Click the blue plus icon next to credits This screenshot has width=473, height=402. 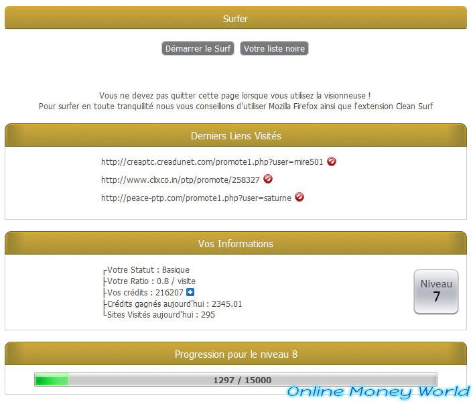pos(190,293)
